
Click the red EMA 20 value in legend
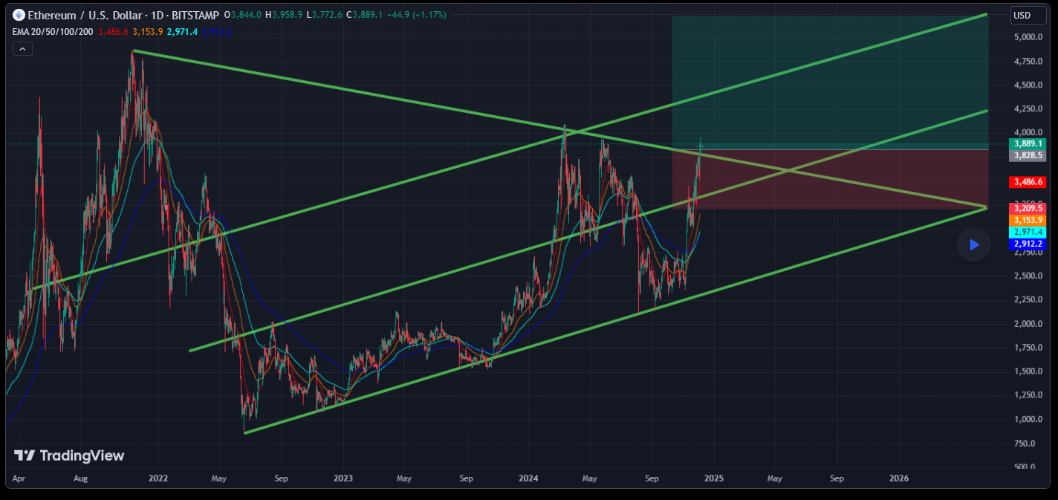113,31
